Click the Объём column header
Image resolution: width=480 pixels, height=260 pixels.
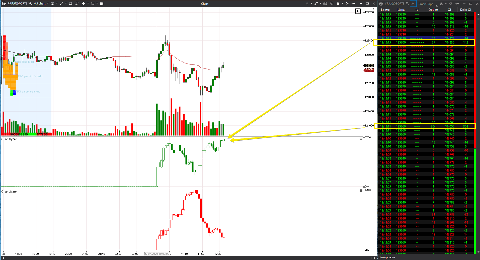433,9
